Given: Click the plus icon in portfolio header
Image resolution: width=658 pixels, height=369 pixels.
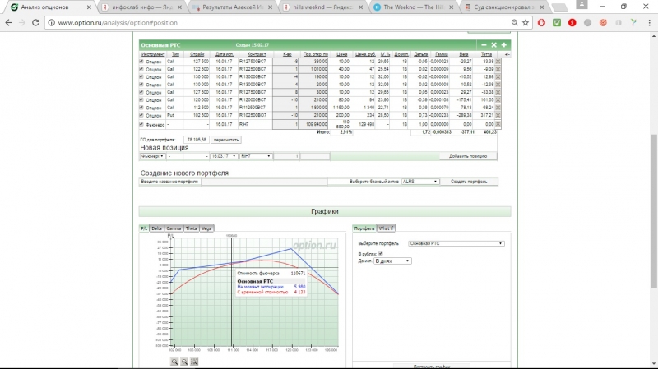Looking at the screenshot, I should [504, 45].
